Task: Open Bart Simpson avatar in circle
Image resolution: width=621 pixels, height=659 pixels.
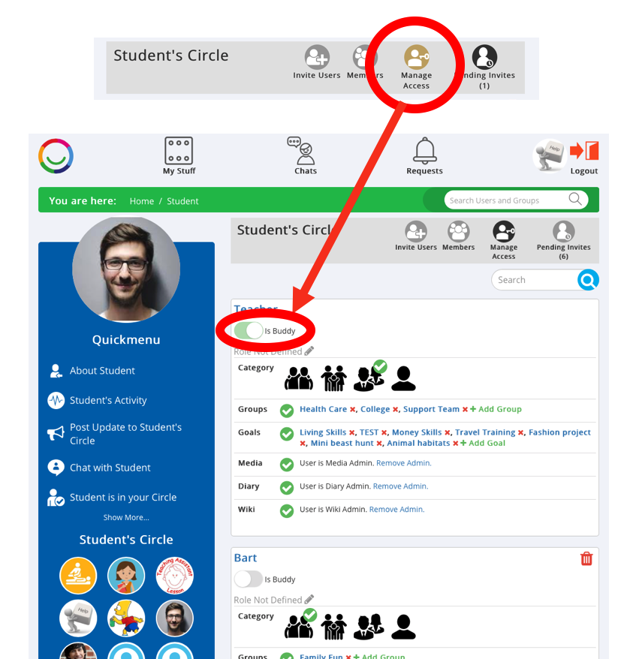Action: 126,618
